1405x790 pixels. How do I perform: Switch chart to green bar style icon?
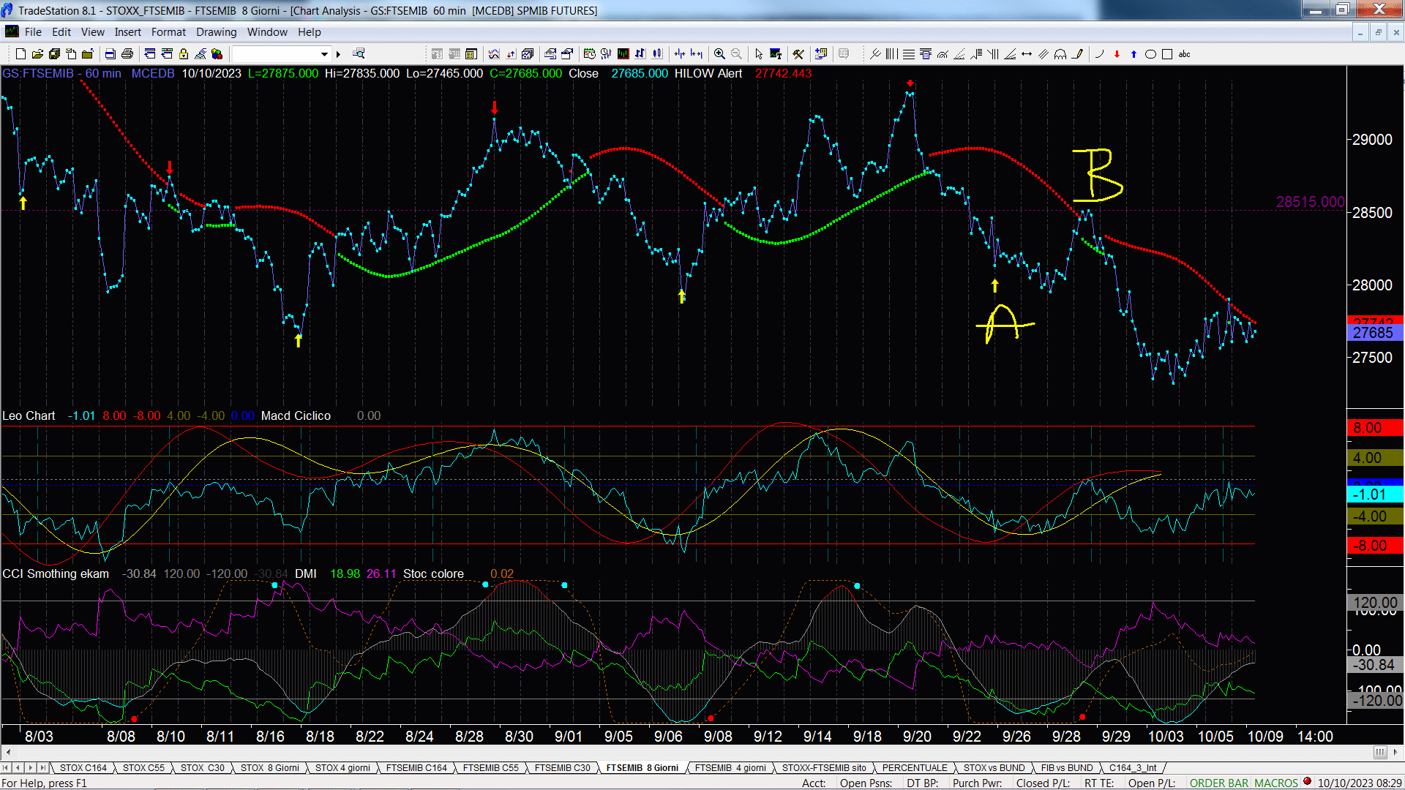(x=623, y=54)
